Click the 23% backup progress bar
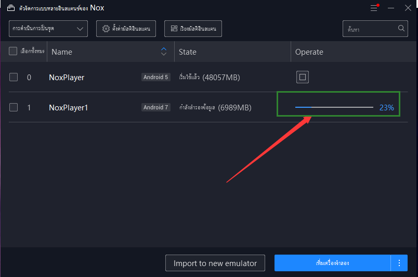This screenshot has height=277, width=418. [x=334, y=107]
